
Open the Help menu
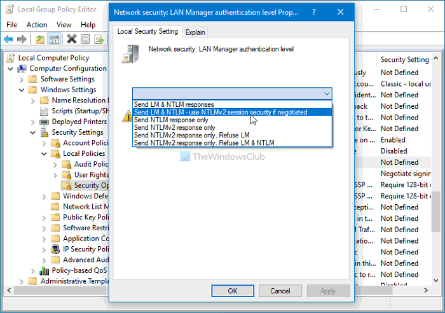click(x=88, y=25)
